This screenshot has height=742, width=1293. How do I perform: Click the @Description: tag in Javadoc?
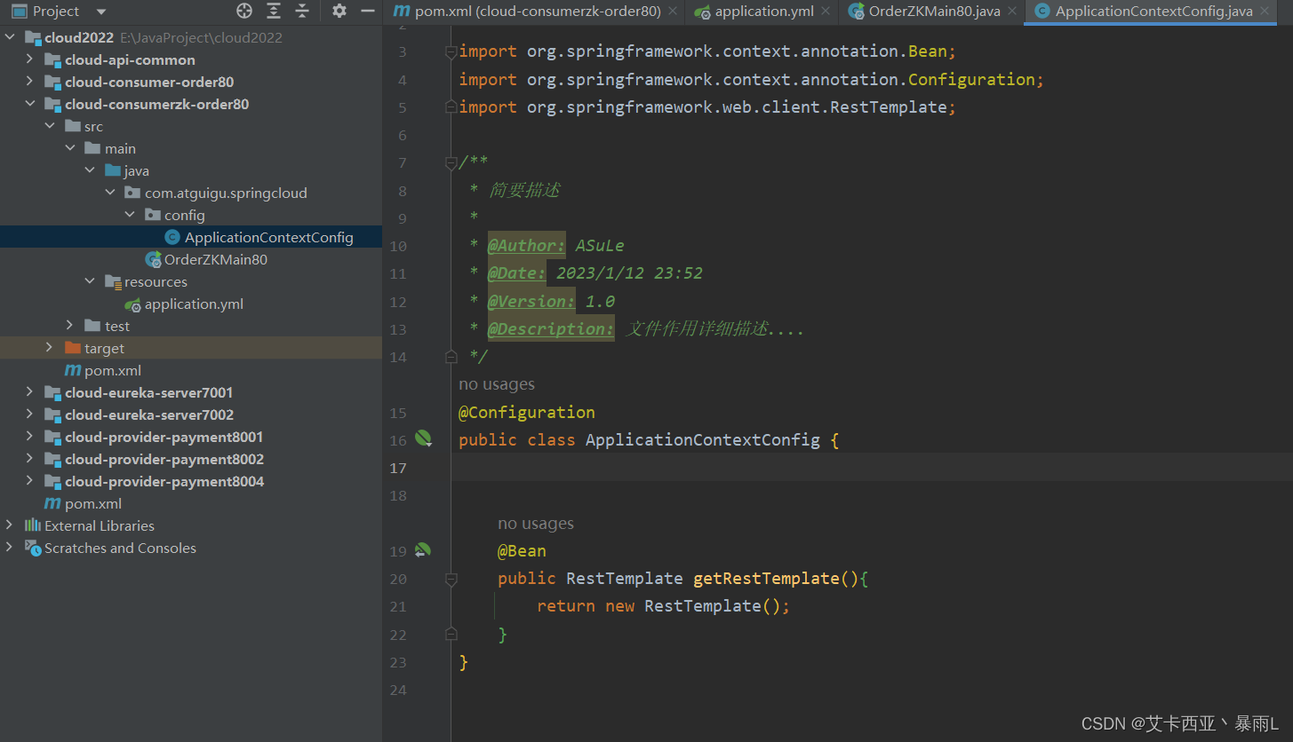pos(551,328)
